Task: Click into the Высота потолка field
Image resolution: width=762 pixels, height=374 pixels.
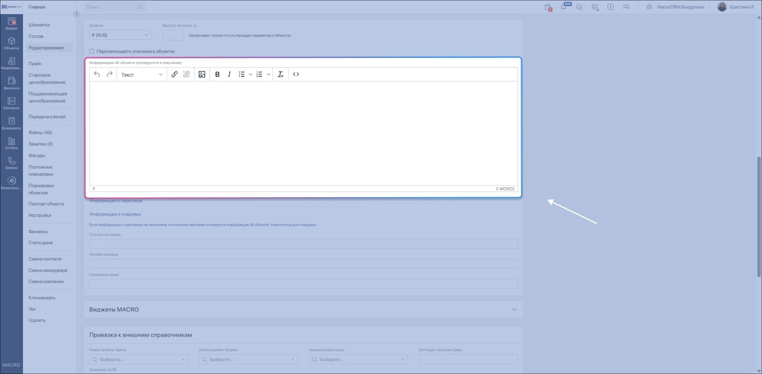Action: coord(173,35)
